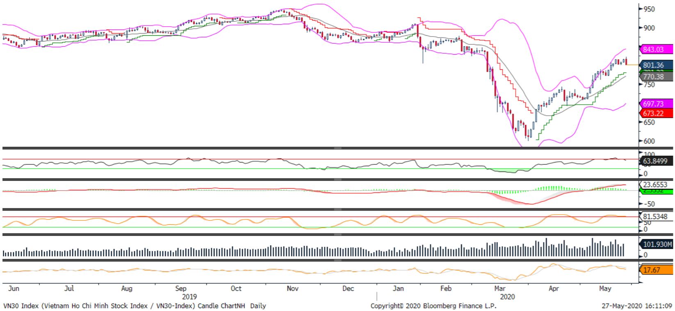
Task: Click the 950 price axis tick
Action: click(649, 9)
